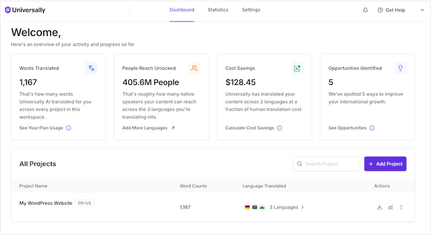The image size is (432, 235).
Task: Click the Actions column header
Action: 382,186
